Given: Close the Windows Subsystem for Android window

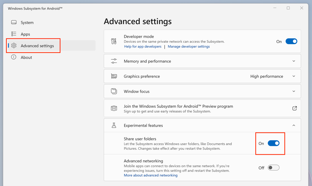Looking at the screenshot, I should (x=302, y=8).
